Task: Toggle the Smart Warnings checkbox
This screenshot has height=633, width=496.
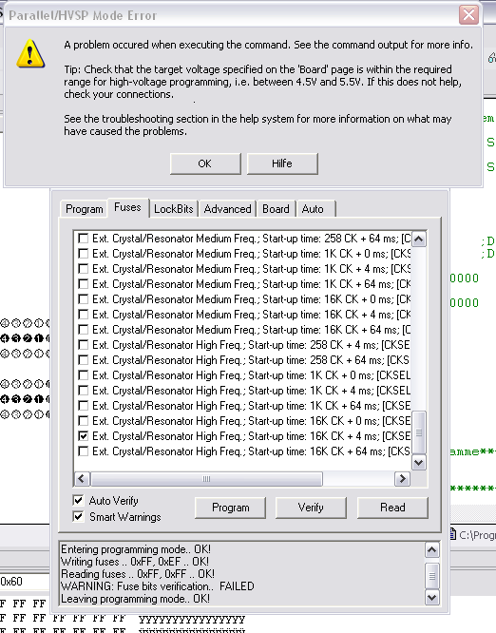Action: [78, 517]
